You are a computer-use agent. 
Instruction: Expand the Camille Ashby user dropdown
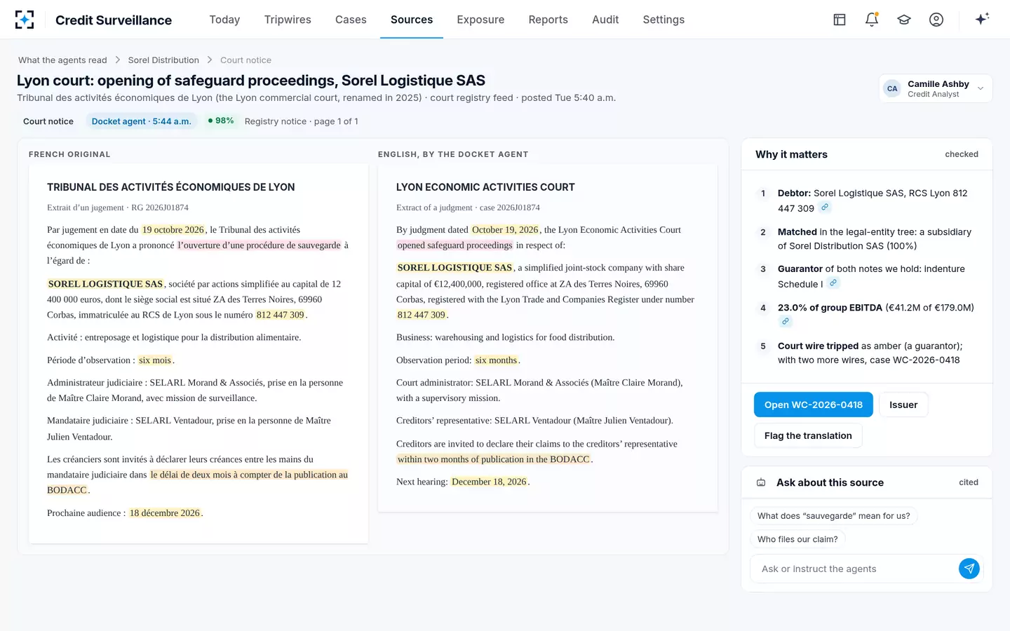point(981,88)
